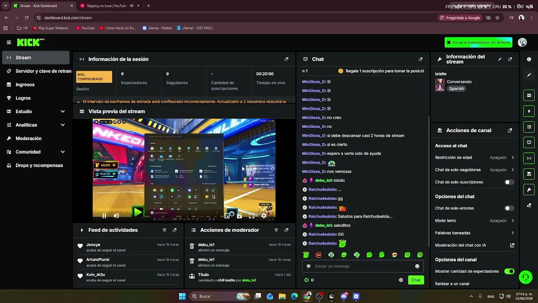The height and width of the screenshot is (303, 538).
Task: Enter fullscreen on the stream preview
Action: 251,216
